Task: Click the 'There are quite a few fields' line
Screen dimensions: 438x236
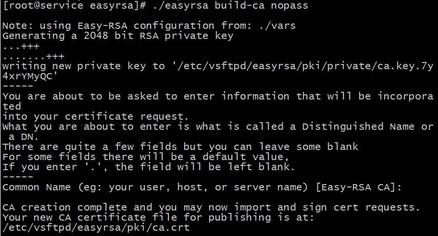Action: click(x=180, y=147)
